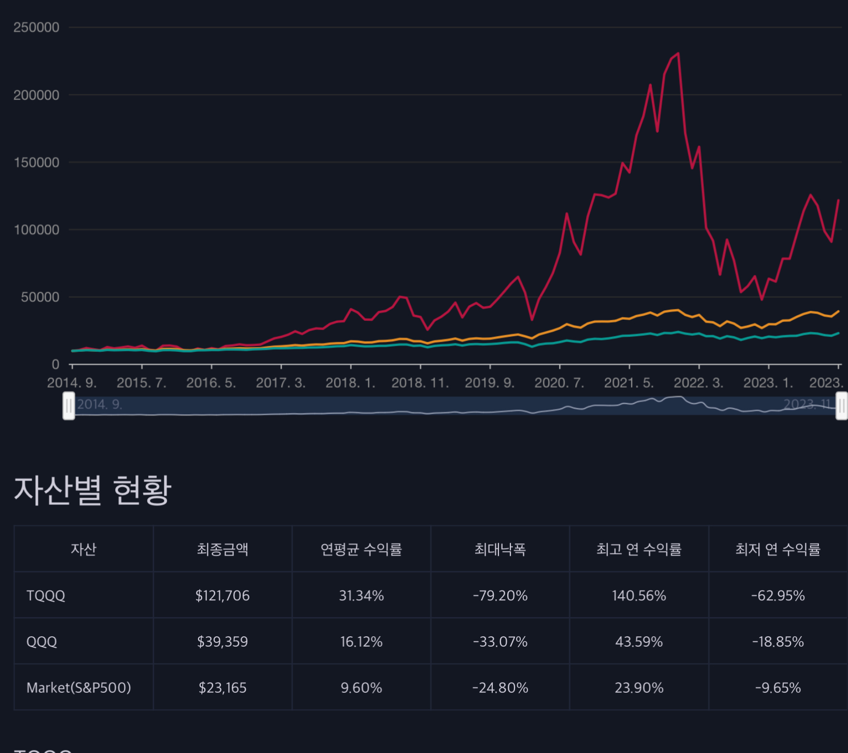The image size is (848, 753).
Task: Click the 자산 column header
Action: [84, 549]
